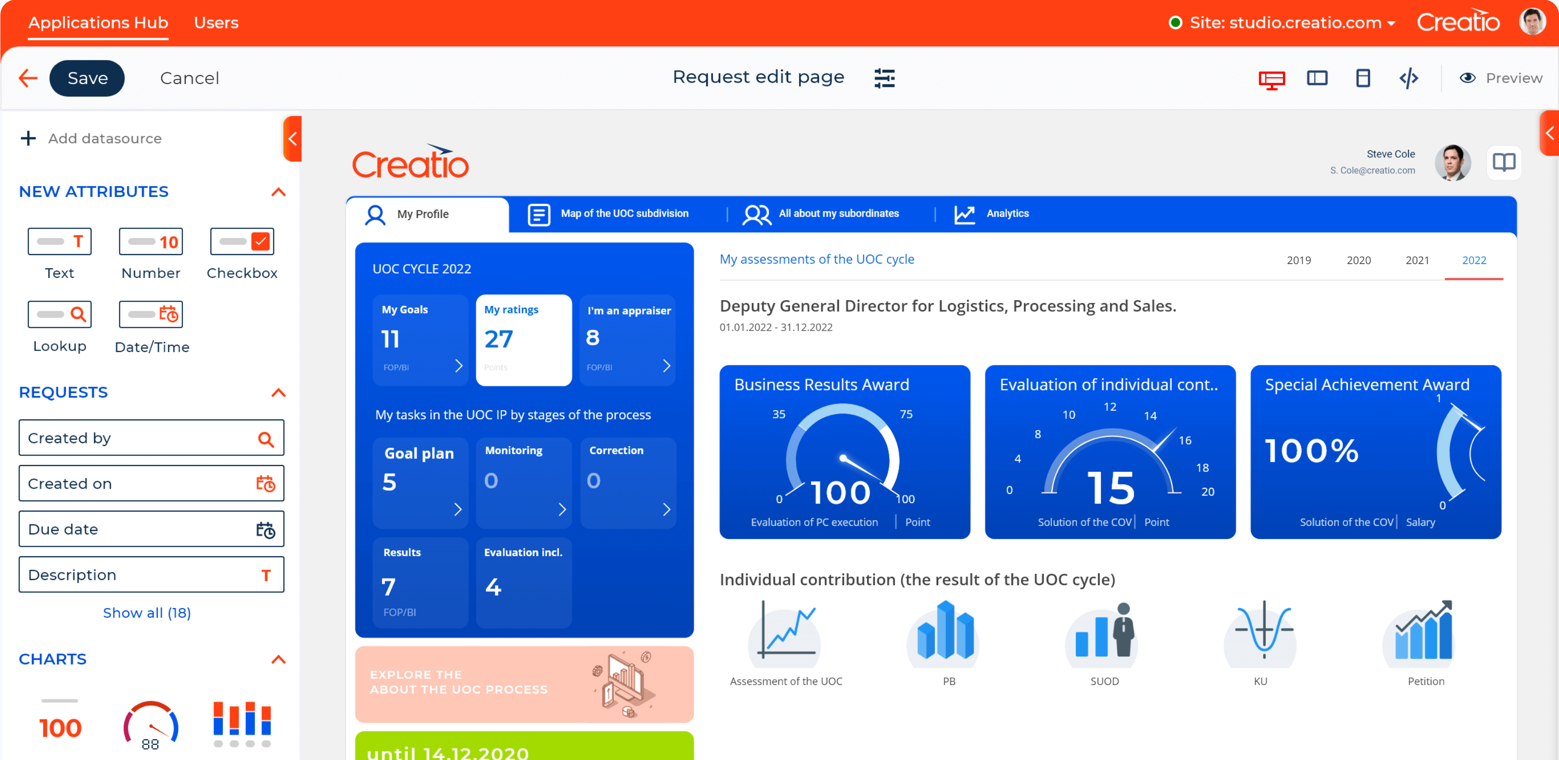The image size is (1559, 760).
Task: Collapse the NEW ATTRIBUTES section
Action: coord(279,191)
